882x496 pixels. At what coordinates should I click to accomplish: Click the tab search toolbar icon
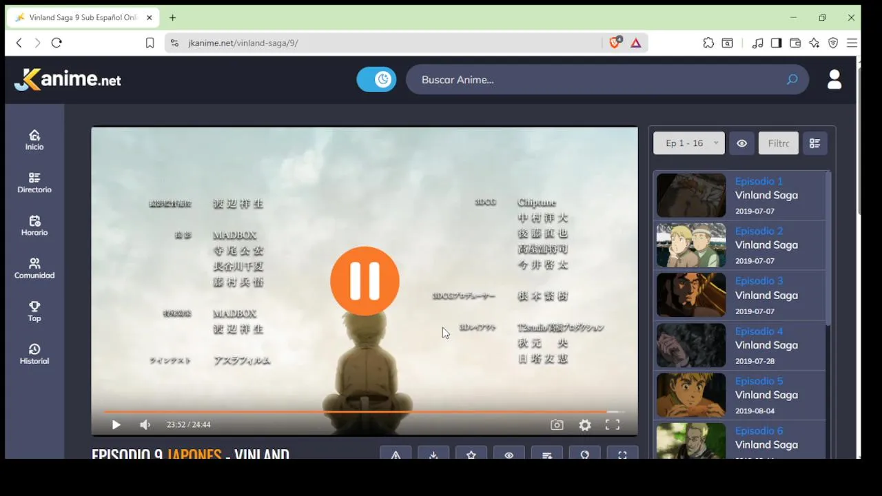[x=728, y=43]
